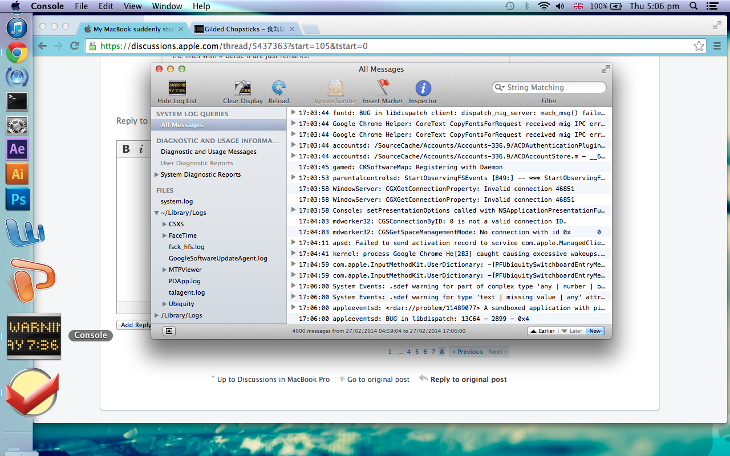Expand the fontd BUG log message
730x456 pixels.
click(293, 112)
